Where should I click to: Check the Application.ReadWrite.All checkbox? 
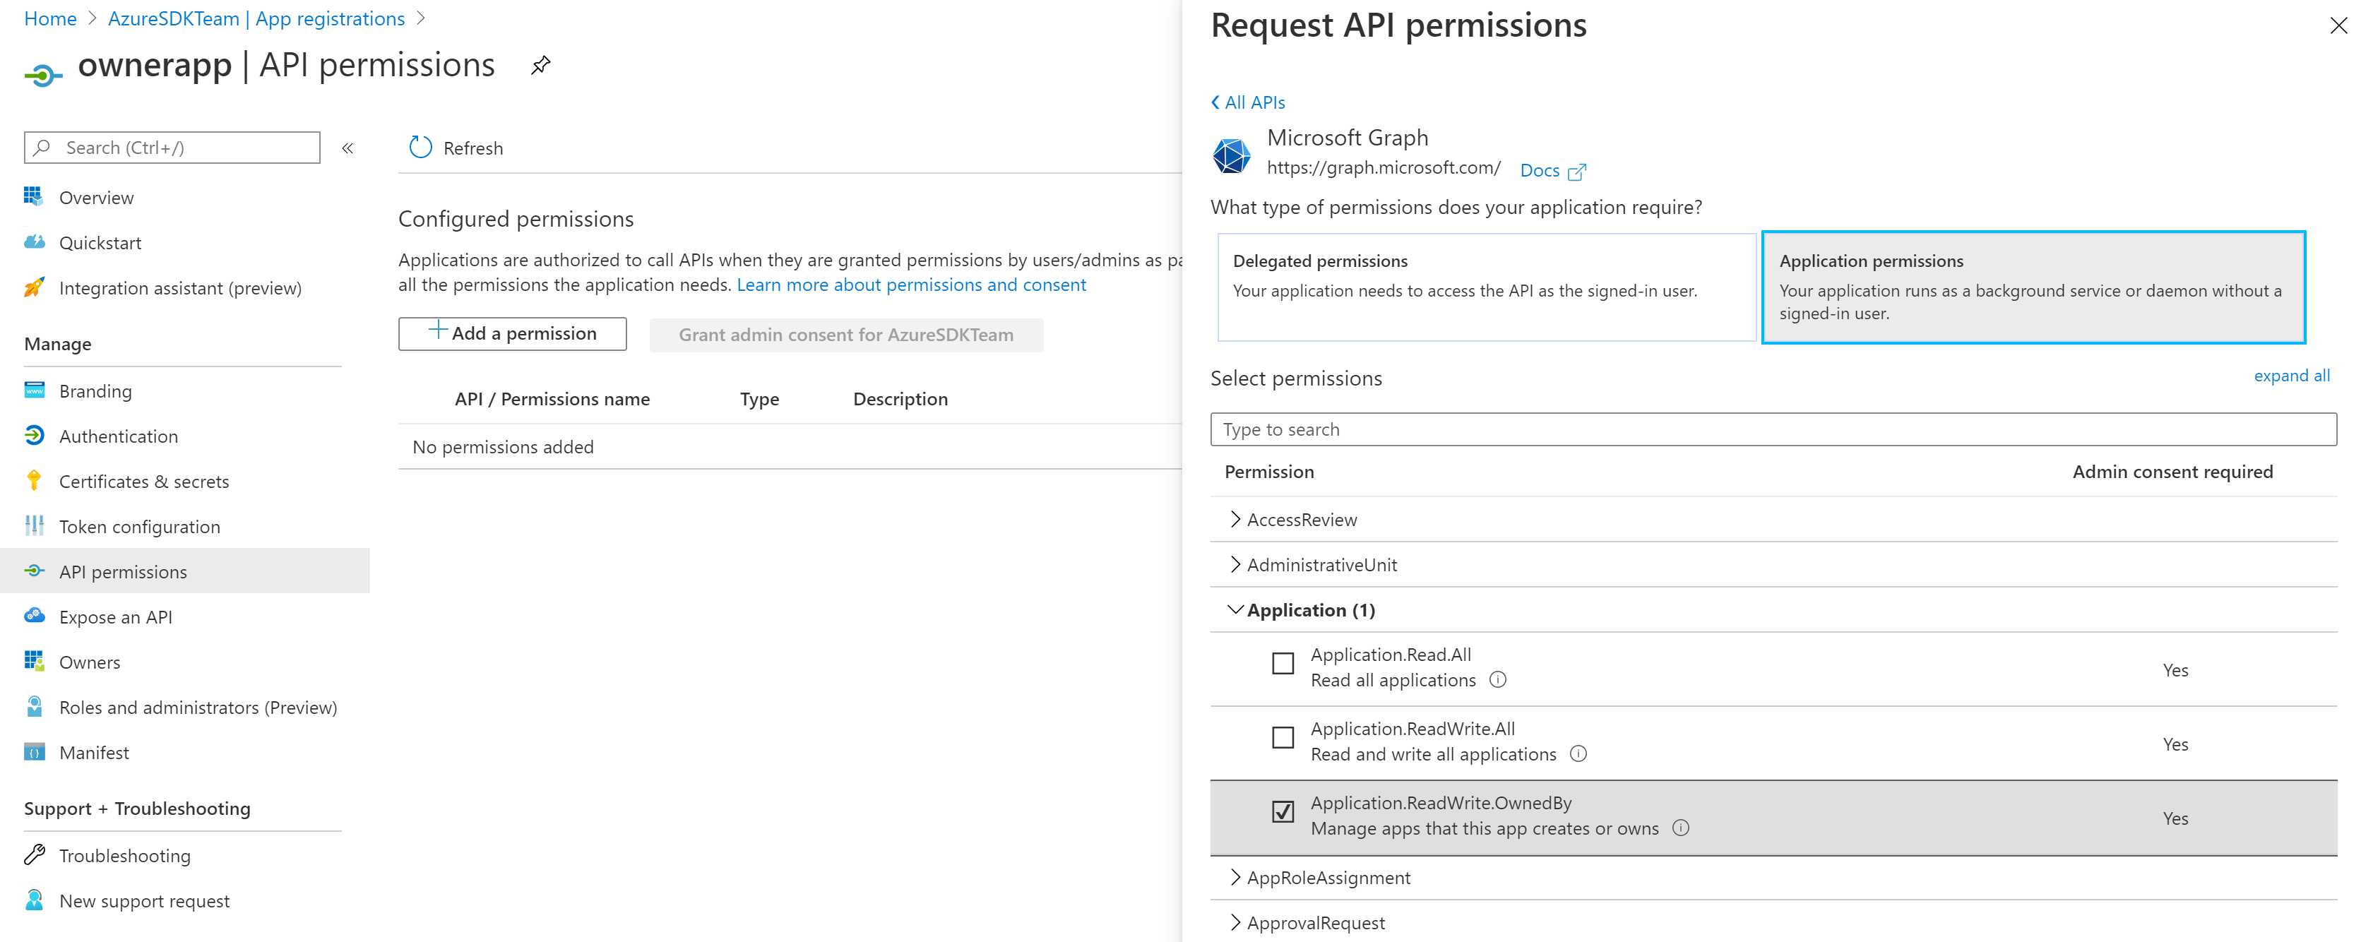(x=1283, y=738)
